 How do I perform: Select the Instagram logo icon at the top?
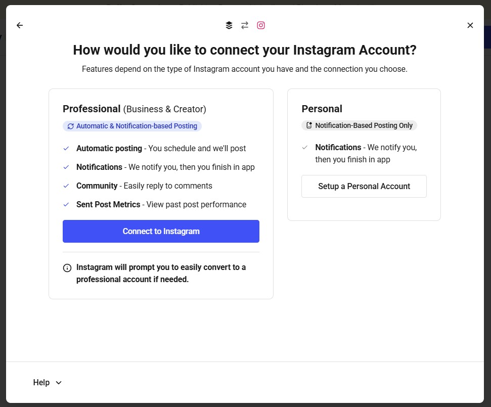click(x=261, y=25)
